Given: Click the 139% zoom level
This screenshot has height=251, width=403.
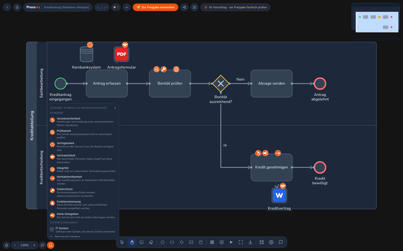Looking at the screenshot, I should 24,245.
